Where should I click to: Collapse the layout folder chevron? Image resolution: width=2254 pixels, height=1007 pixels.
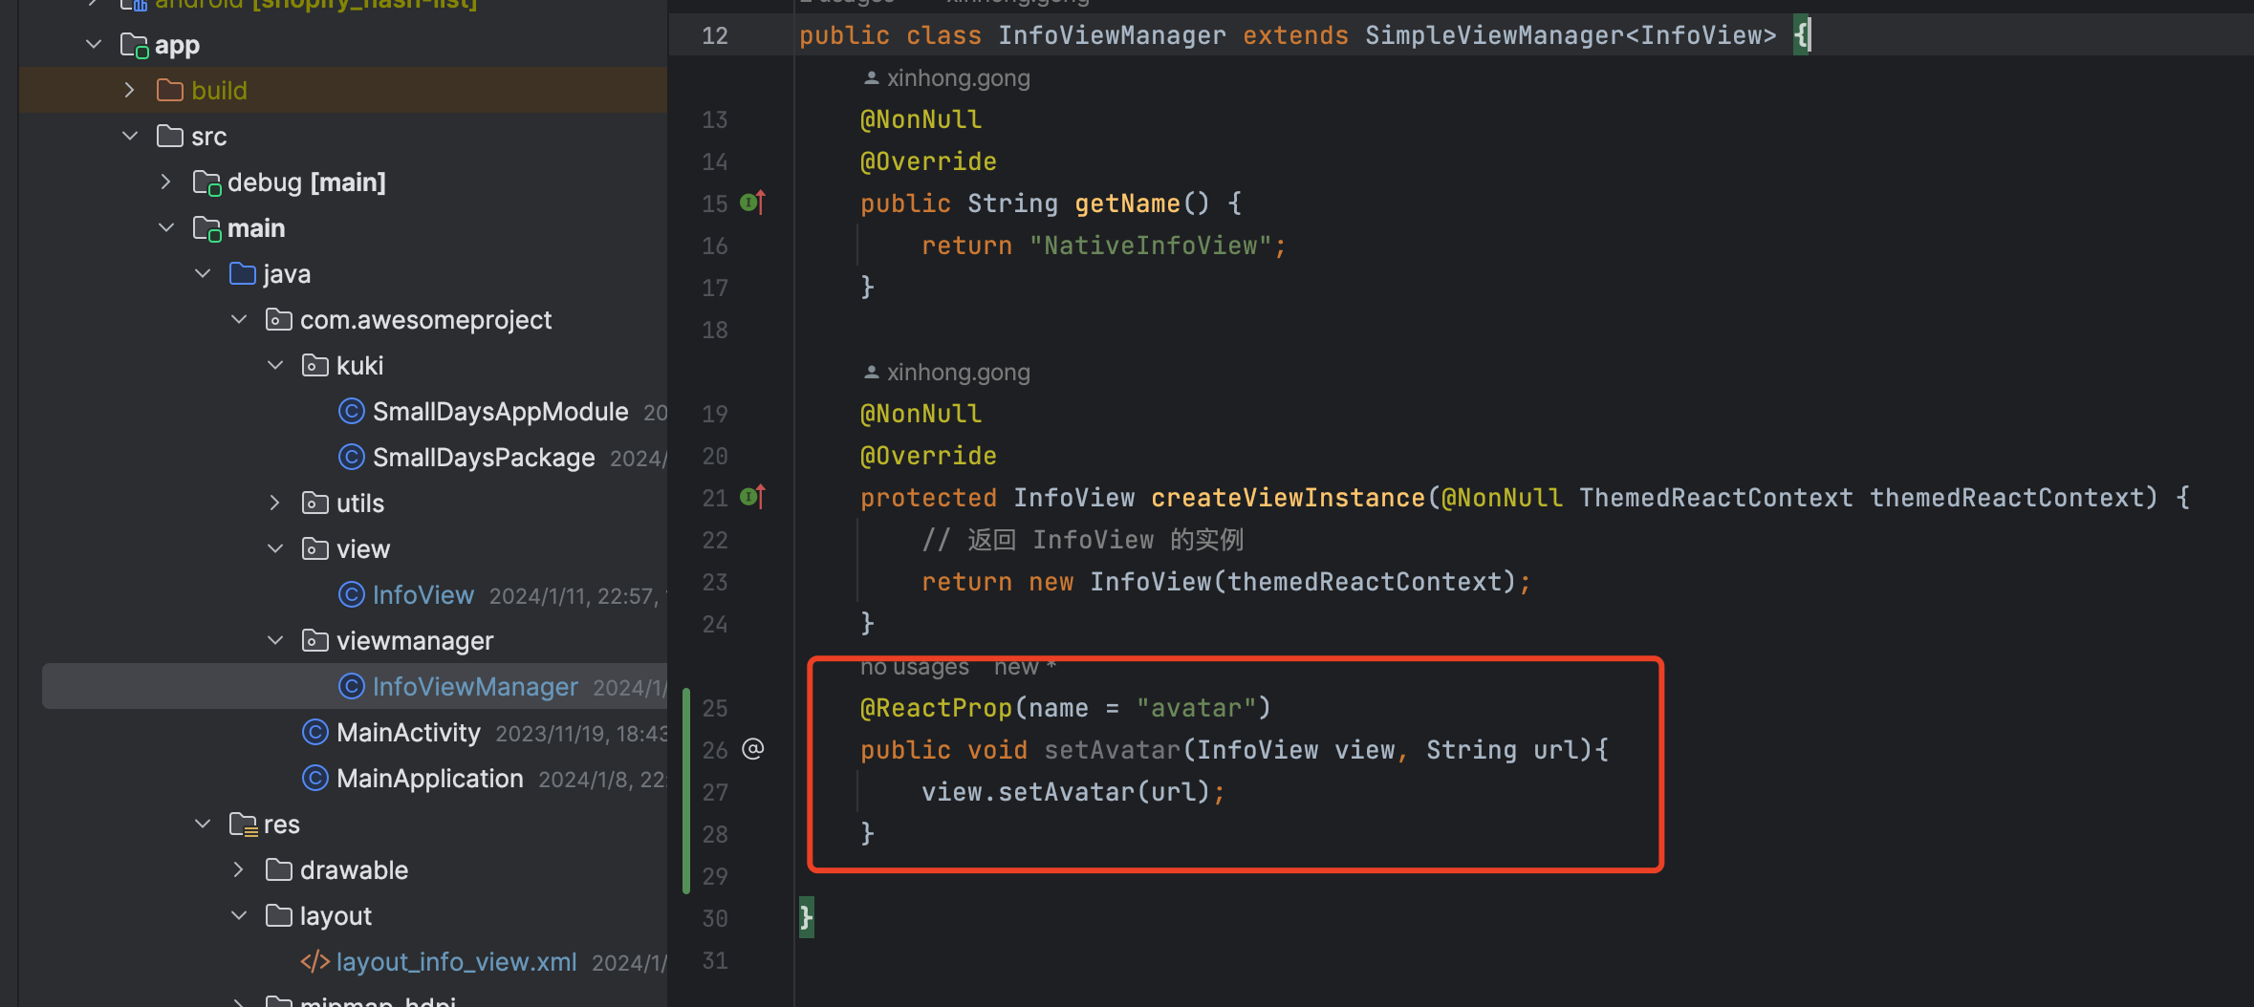pyautogui.click(x=239, y=915)
